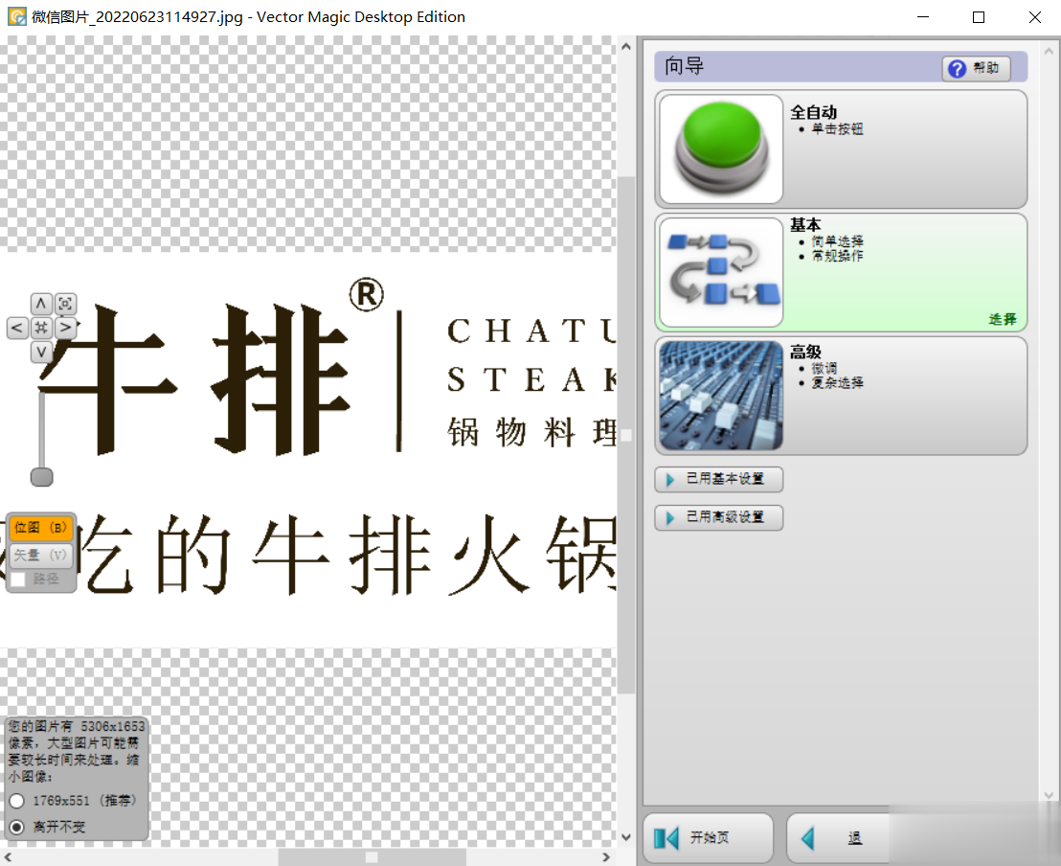Click the horizontal scrollbar thumb under the canvas
The height and width of the screenshot is (866, 1061).
pos(372,857)
